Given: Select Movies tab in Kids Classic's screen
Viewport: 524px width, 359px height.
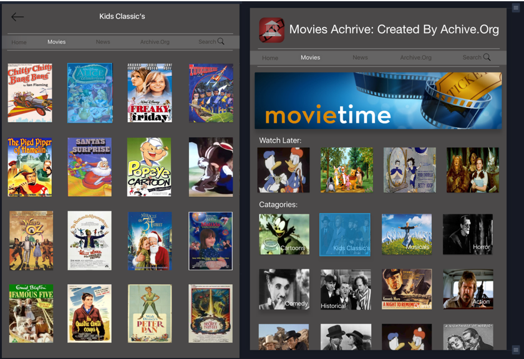Looking at the screenshot, I should [57, 42].
